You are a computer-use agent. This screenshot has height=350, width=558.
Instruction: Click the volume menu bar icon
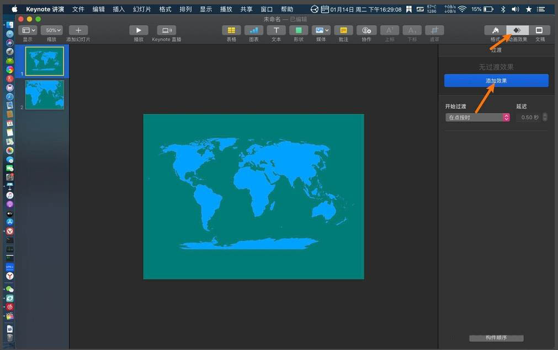coord(516,9)
